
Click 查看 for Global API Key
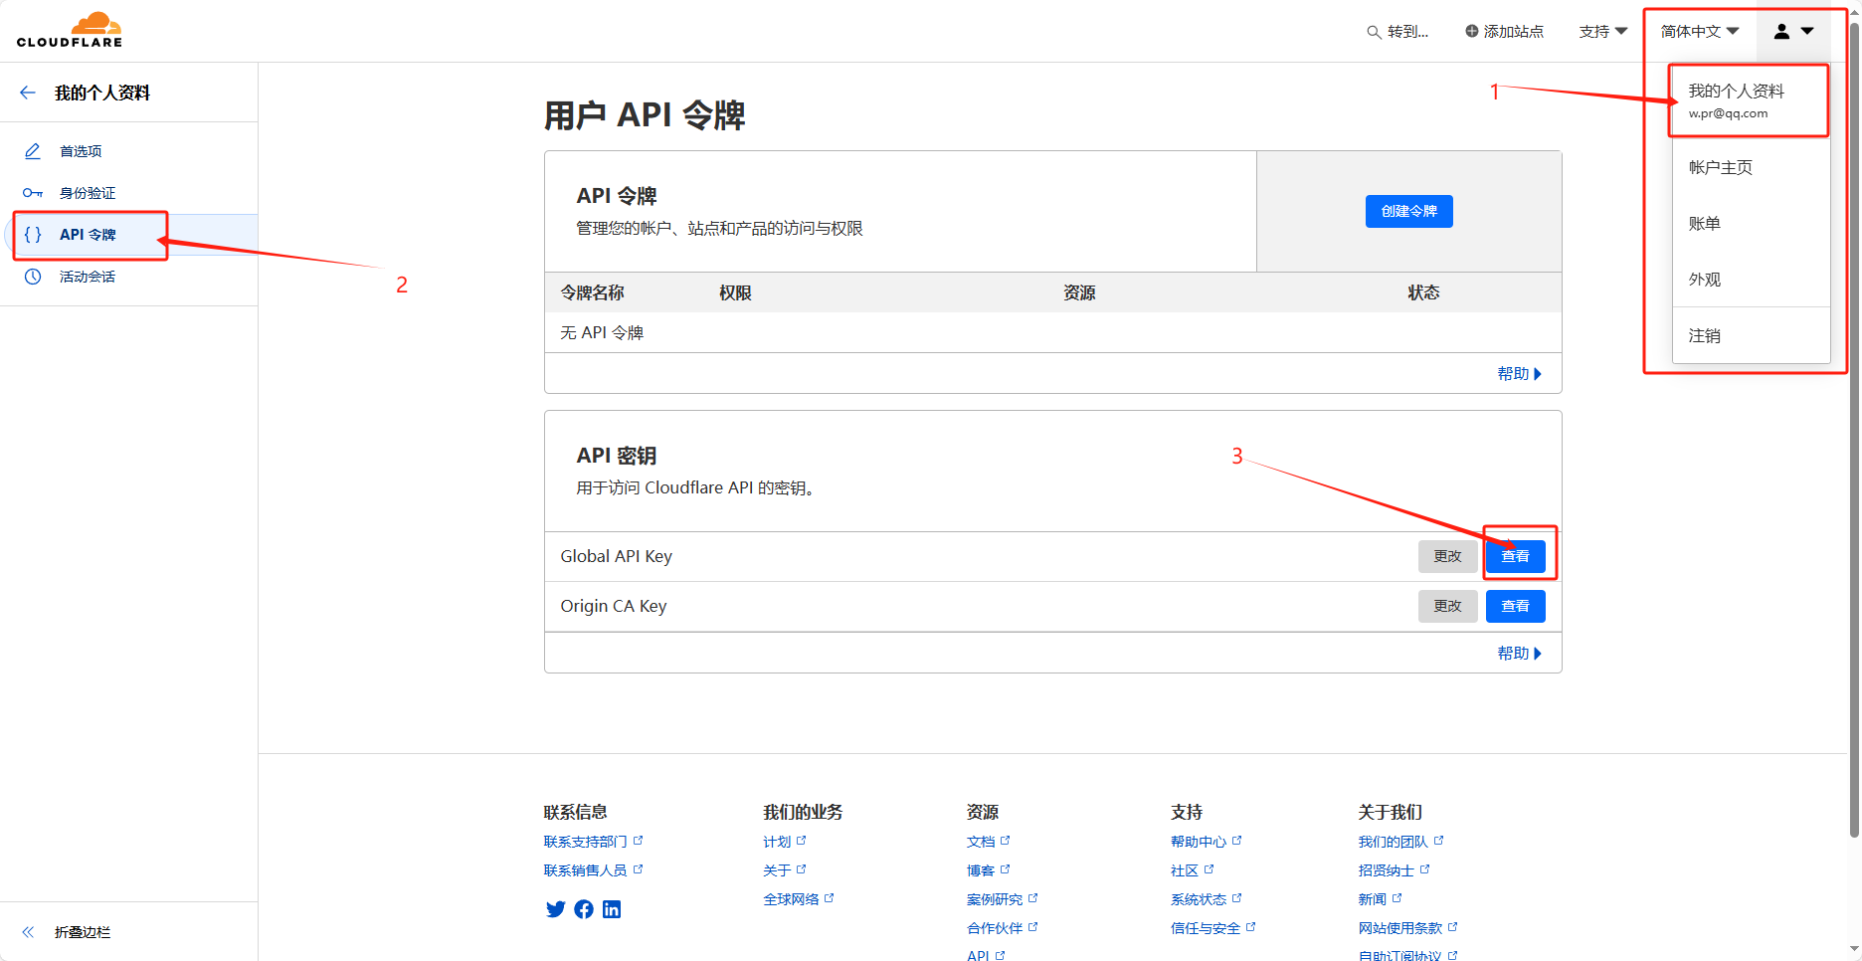(x=1515, y=556)
